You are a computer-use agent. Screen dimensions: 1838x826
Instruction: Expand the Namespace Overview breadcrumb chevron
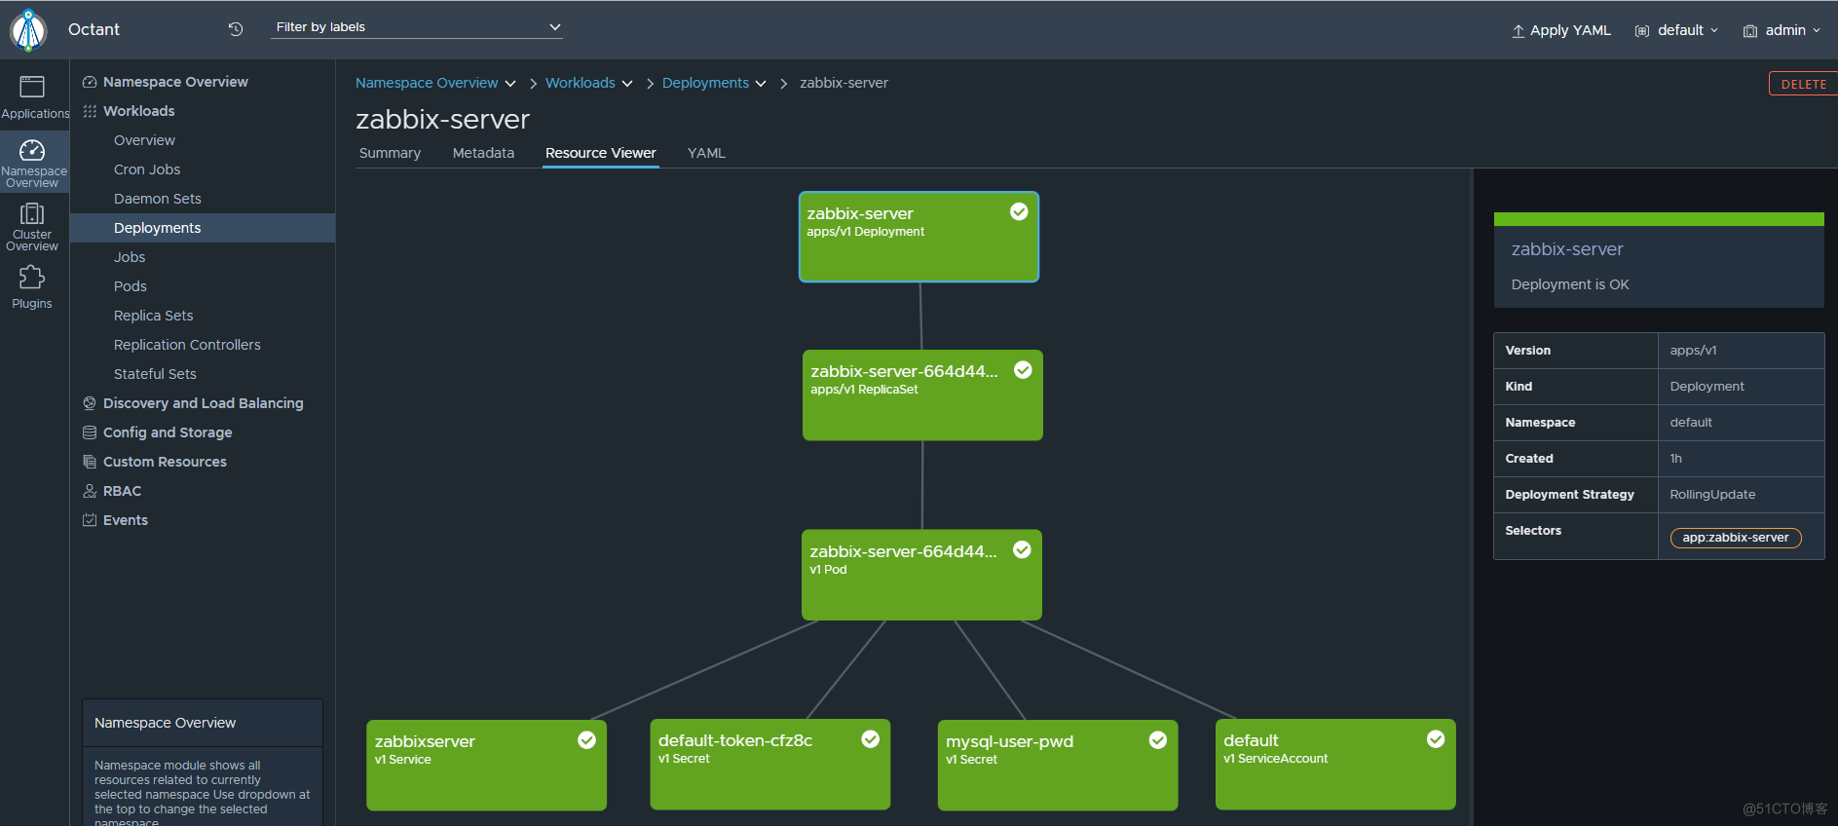pyautogui.click(x=510, y=84)
